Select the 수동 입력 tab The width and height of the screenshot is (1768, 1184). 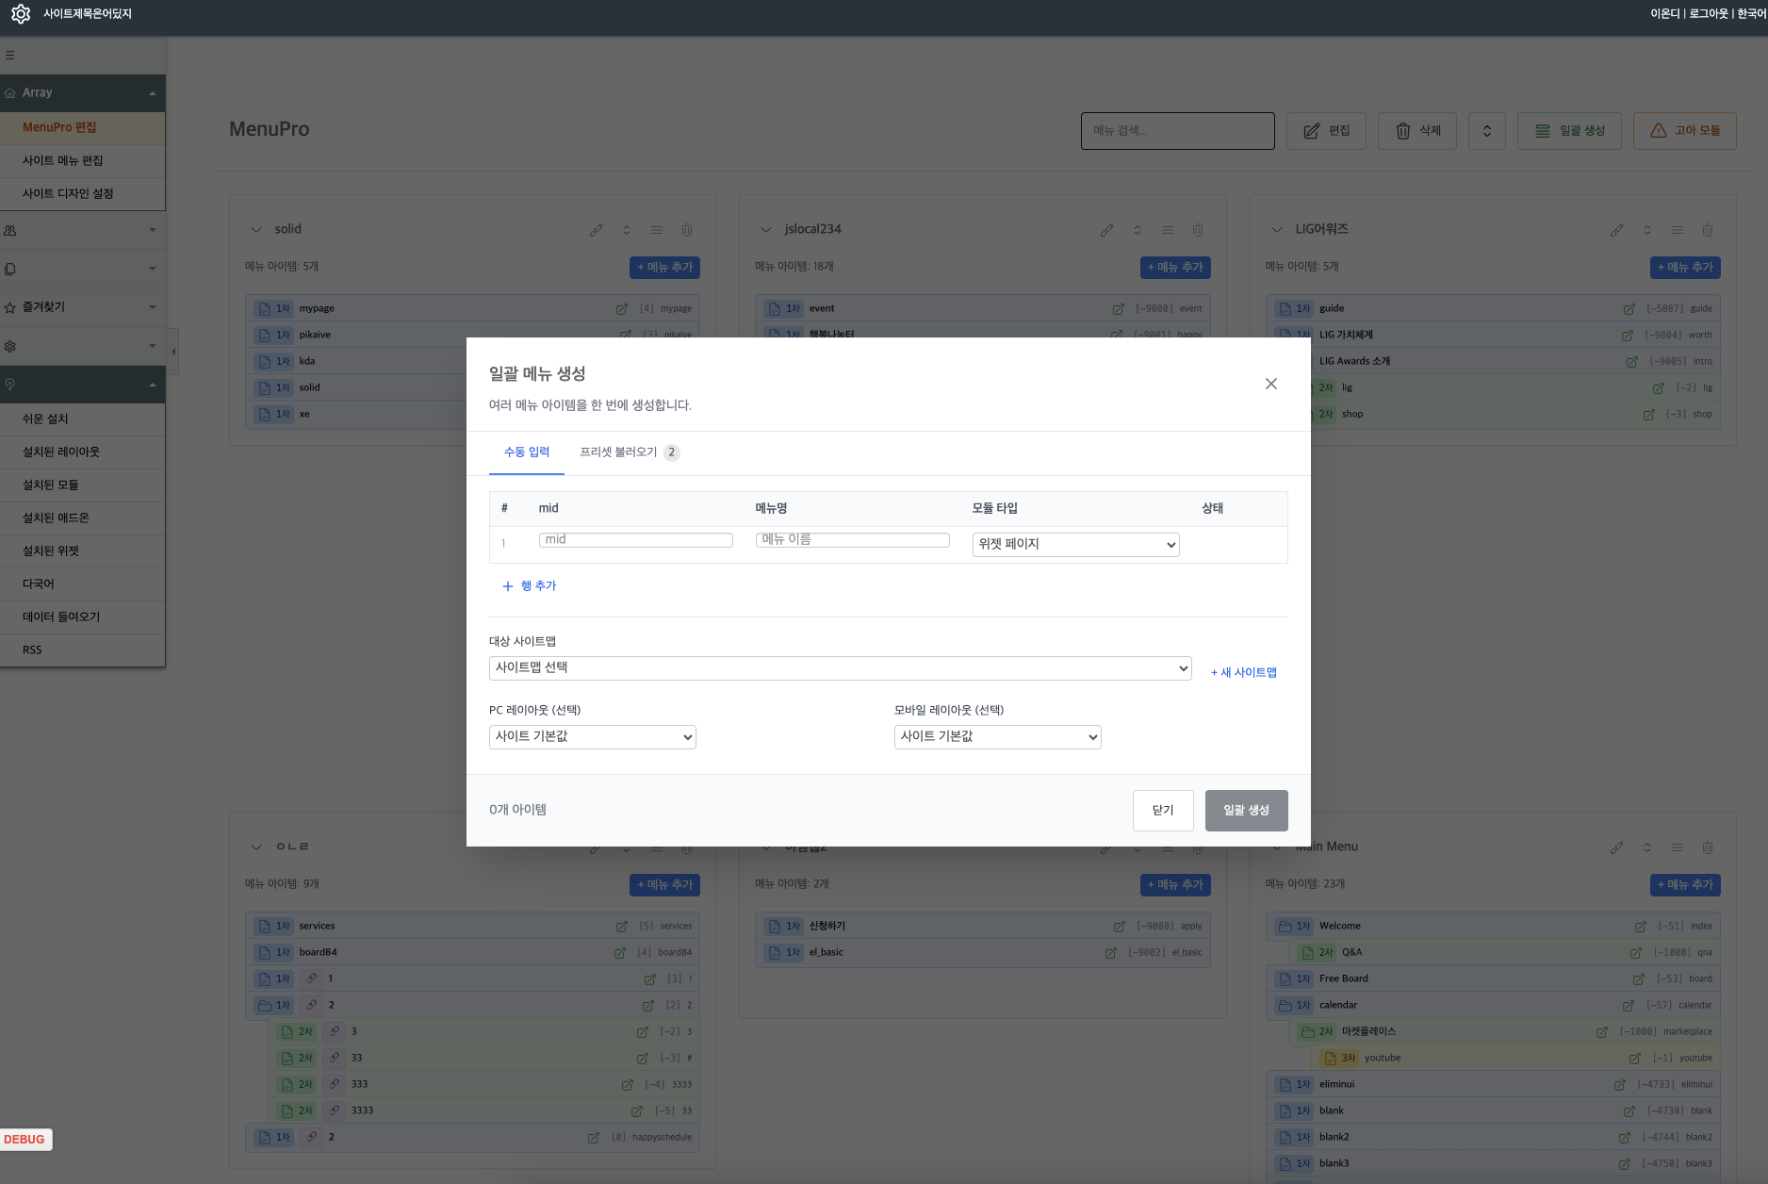526,452
